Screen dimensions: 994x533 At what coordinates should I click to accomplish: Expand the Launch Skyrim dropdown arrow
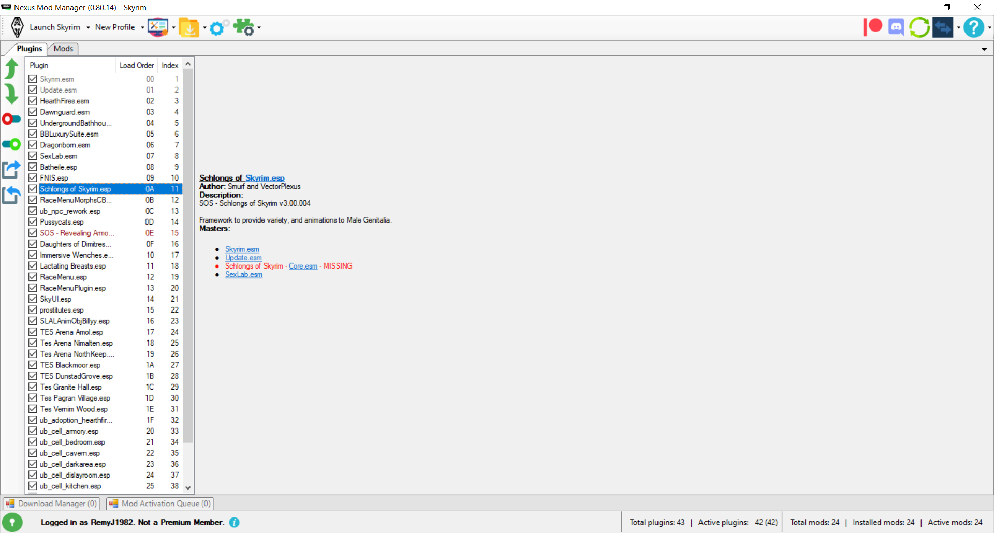[88, 27]
